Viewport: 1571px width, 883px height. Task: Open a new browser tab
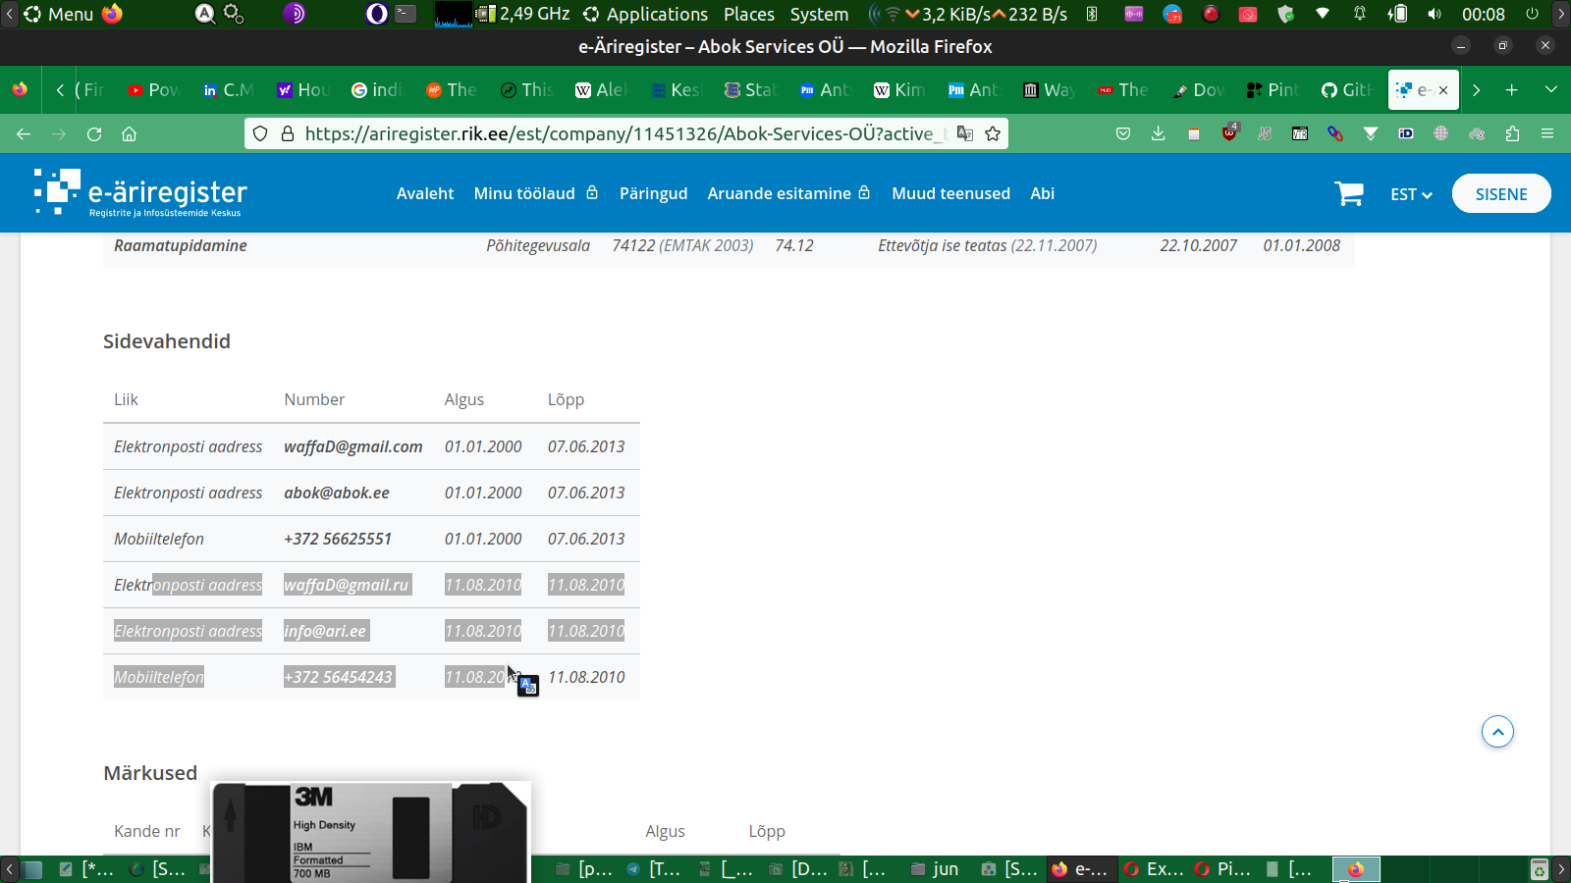(x=1512, y=89)
